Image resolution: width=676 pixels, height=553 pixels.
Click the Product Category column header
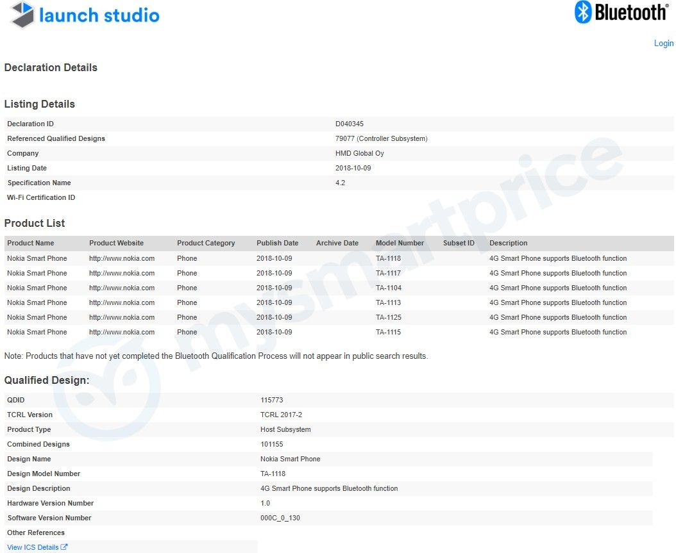(206, 243)
